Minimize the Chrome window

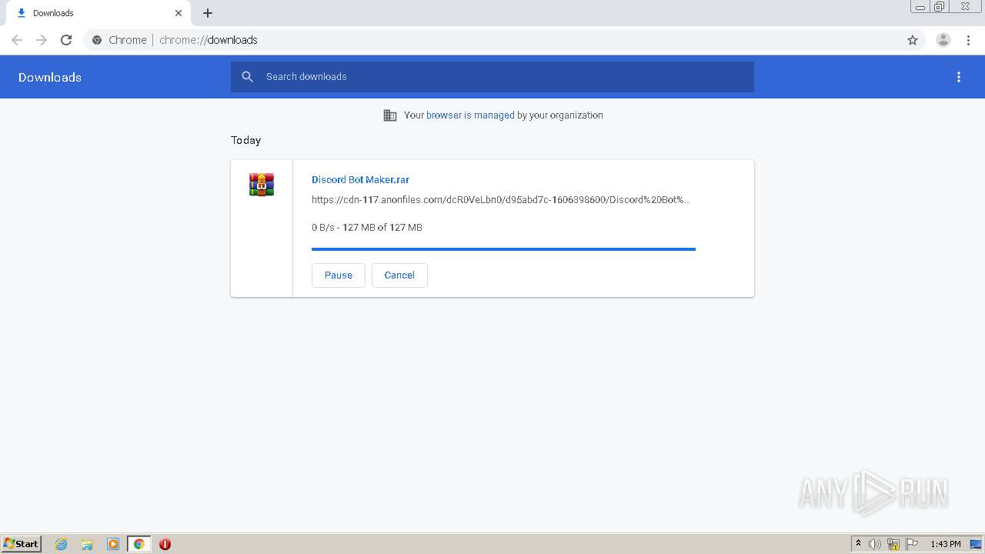[x=920, y=7]
